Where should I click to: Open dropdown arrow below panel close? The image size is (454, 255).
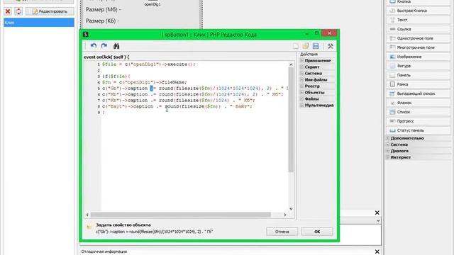click(378, 220)
